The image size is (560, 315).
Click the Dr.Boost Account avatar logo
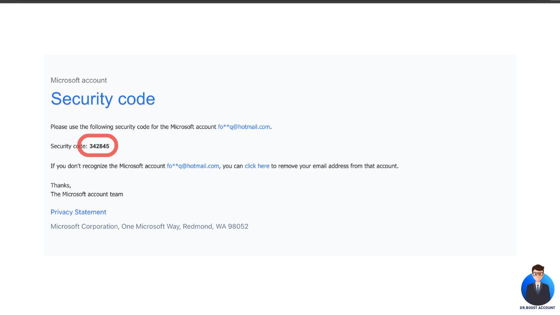point(537,287)
